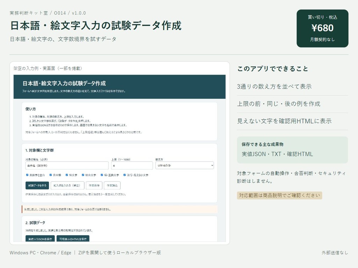Click the 記入例を入れる（架空） button
This screenshot has height=268, width=358.
pos(67,186)
